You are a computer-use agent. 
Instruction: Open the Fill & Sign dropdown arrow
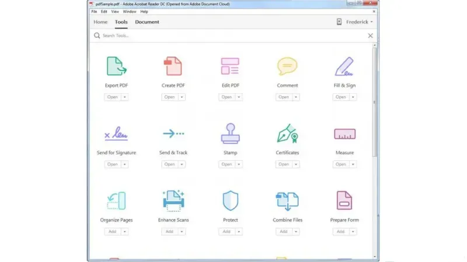coord(353,97)
